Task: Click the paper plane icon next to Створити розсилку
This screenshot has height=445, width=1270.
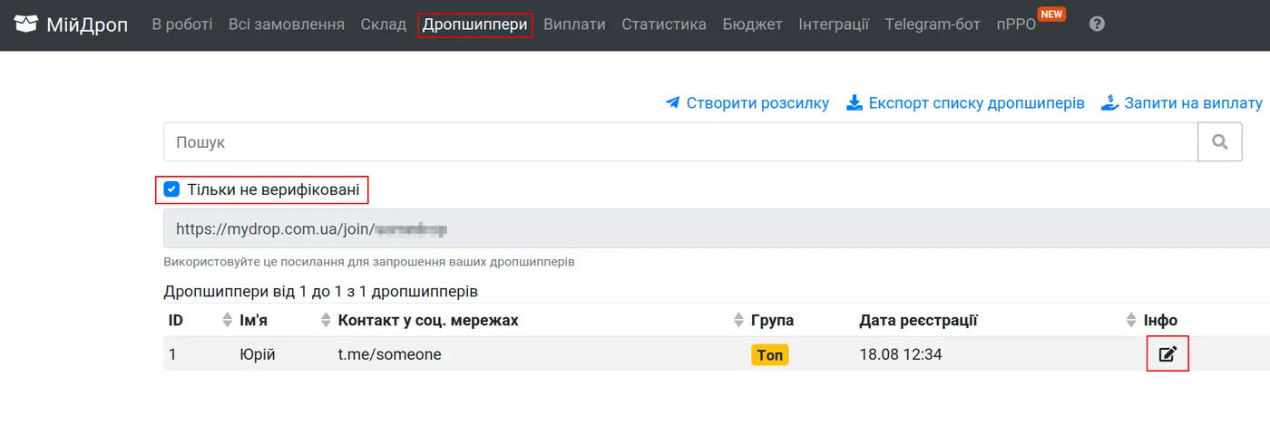Action: click(x=672, y=103)
